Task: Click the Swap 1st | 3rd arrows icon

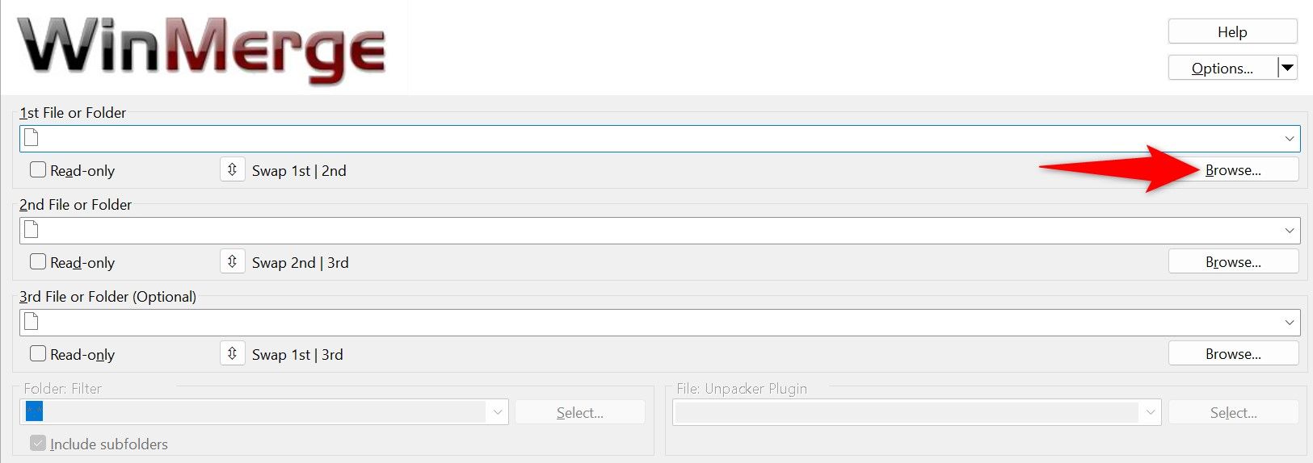Action: [x=232, y=354]
